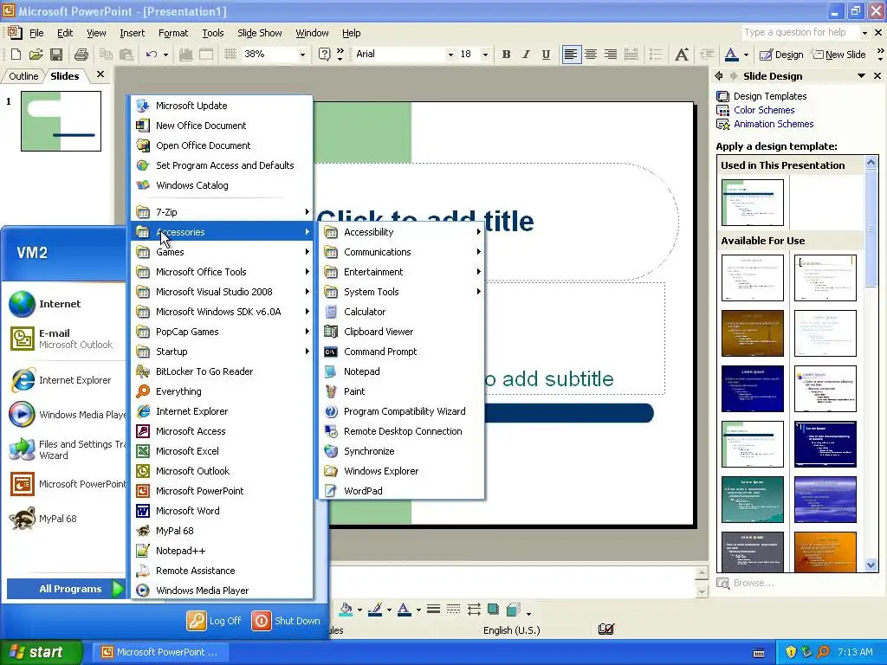Select slide 1 thumbnail in Slides pane

62,121
